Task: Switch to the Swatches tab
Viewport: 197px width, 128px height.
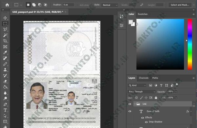Action: coord(142,14)
